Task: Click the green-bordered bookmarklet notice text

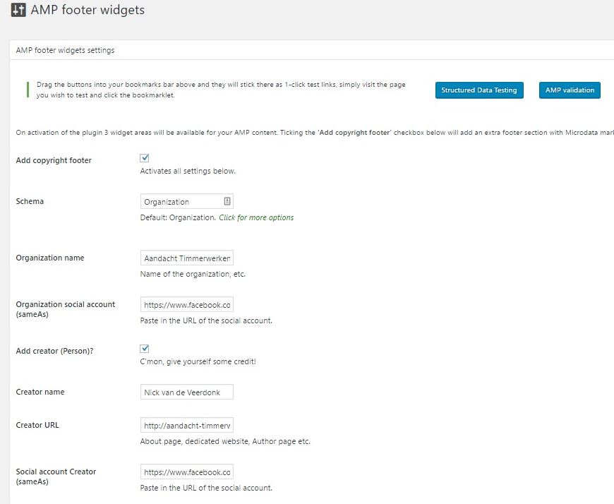Action: click(221, 90)
